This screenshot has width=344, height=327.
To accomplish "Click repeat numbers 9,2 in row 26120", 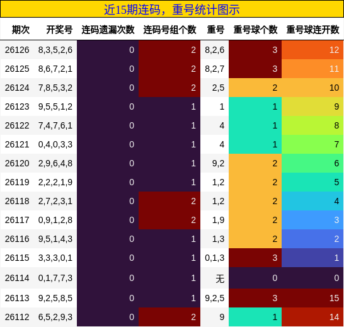I will click(218, 163).
